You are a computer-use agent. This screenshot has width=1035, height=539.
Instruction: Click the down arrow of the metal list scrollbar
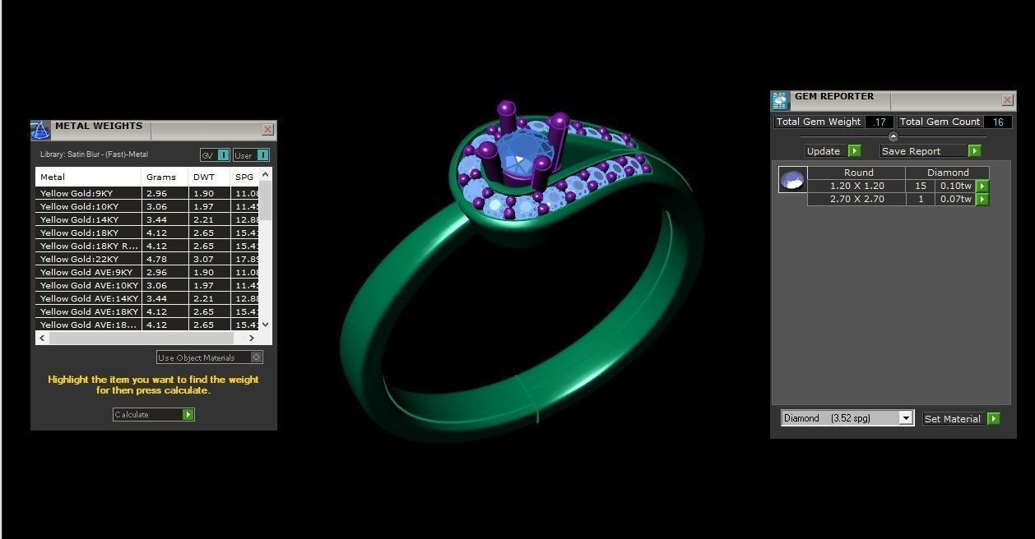click(x=265, y=325)
